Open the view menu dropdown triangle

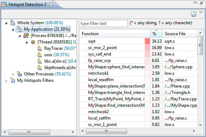[201, 12]
